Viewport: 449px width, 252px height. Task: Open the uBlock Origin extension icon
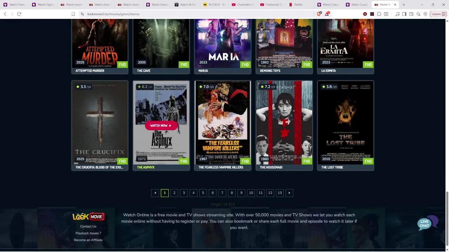click(x=365, y=14)
